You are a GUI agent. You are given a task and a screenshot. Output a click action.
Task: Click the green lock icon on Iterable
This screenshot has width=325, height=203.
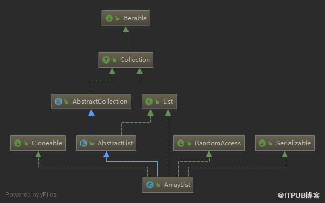(118, 18)
